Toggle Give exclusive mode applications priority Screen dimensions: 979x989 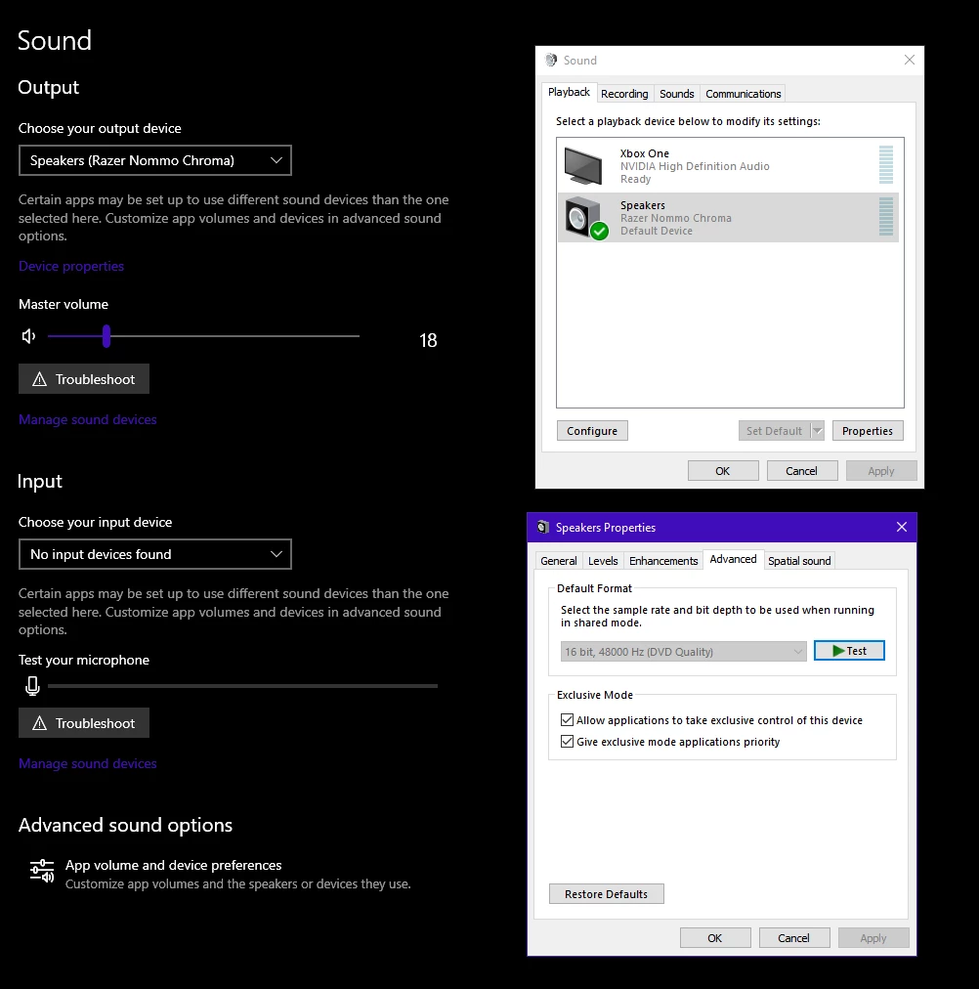[567, 741]
